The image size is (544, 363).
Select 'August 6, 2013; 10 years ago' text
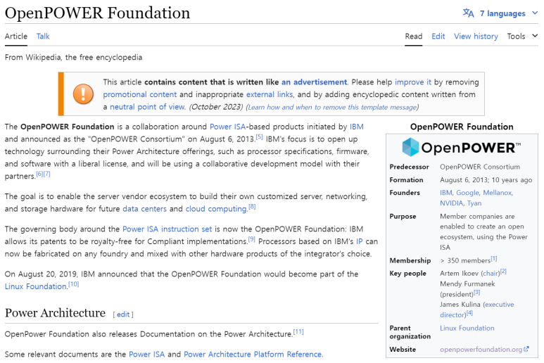click(x=486, y=180)
